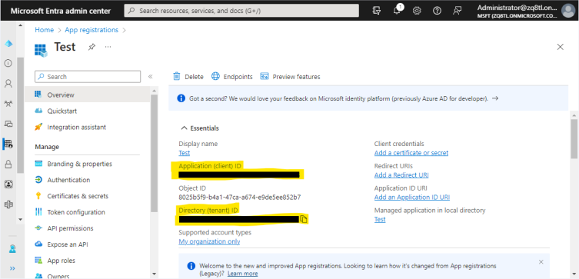Copy the Directory (tenant) ID
579x279 pixels.
(303, 219)
